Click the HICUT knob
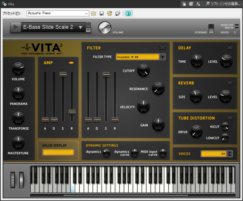The image size is (243, 201). 225,126
